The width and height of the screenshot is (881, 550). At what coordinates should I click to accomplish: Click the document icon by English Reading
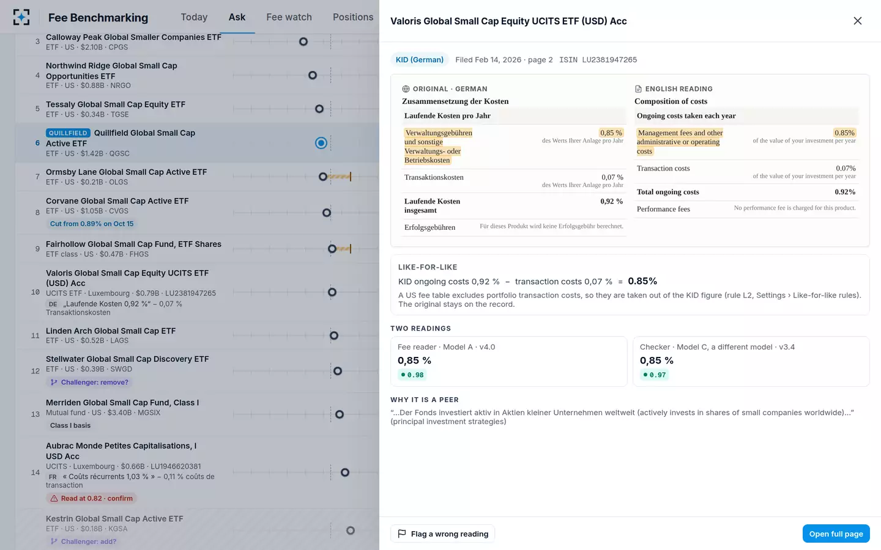[638, 89]
